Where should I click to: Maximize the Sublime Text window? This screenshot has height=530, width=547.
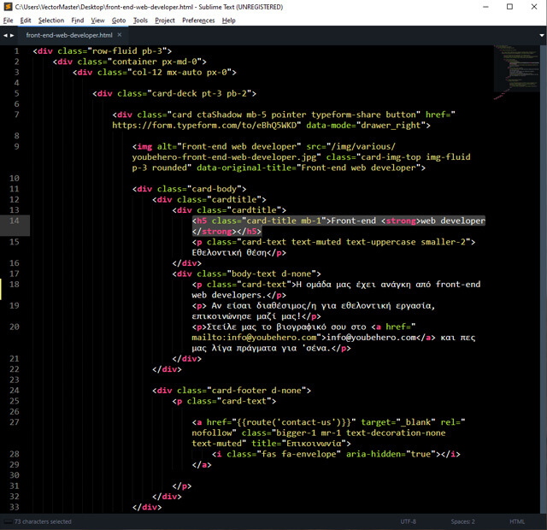509,7
